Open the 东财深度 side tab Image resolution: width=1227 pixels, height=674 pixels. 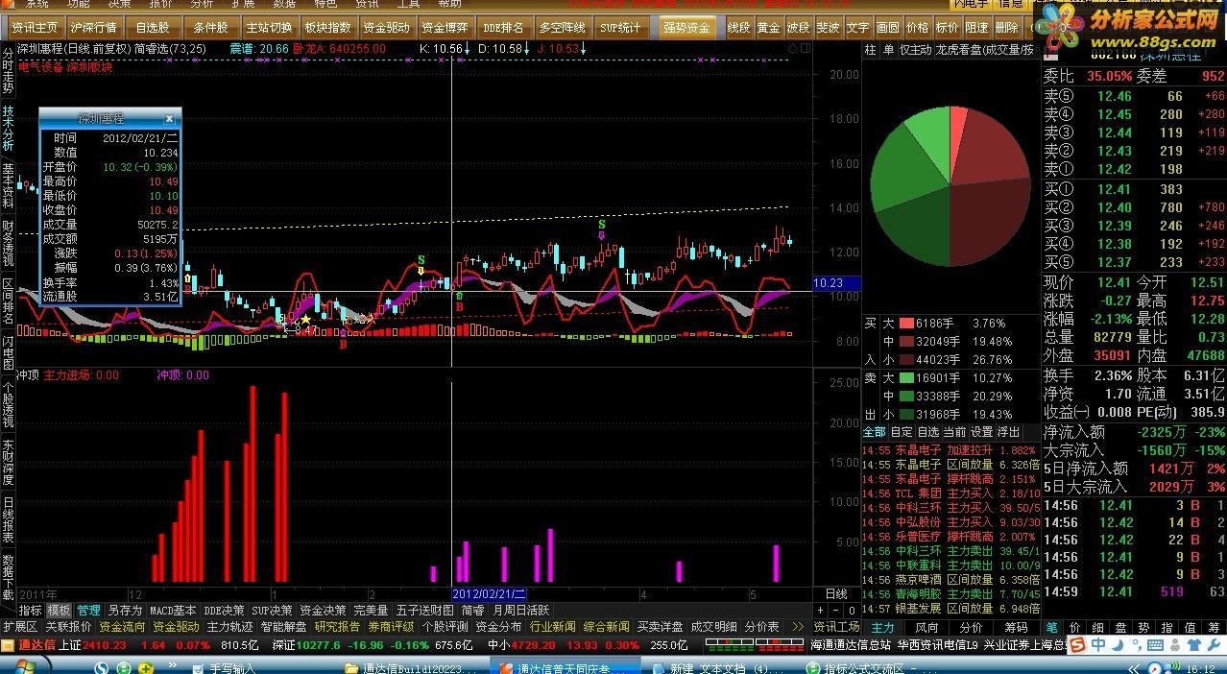click(8, 462)
